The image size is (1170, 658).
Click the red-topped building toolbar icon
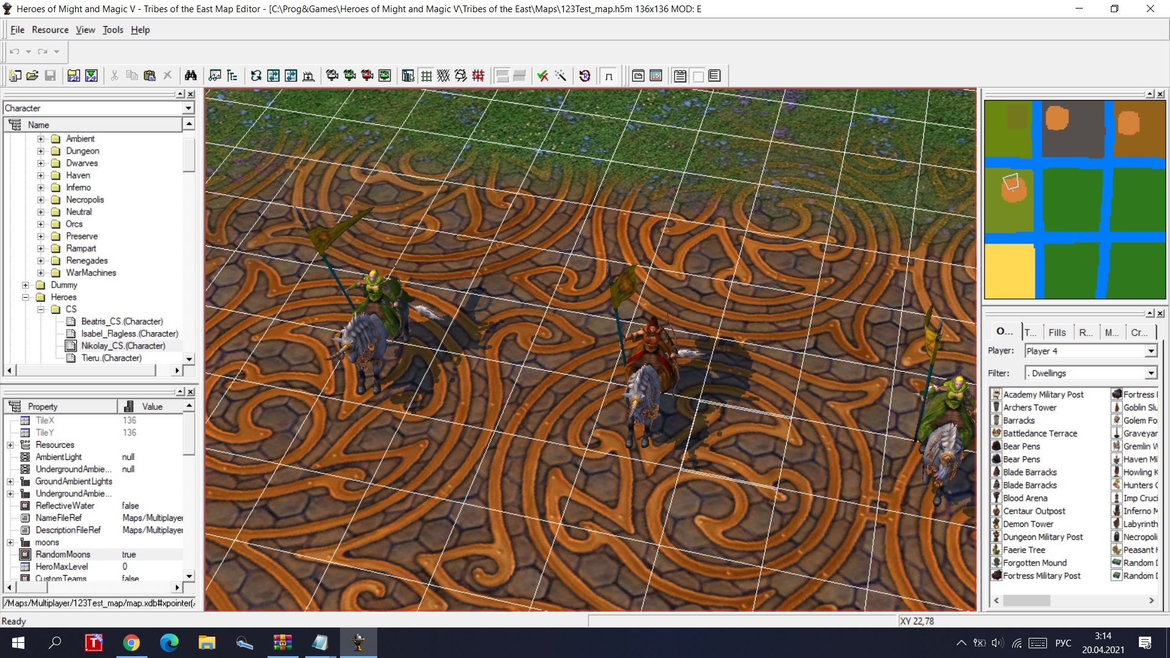click(x=367, y=76)
